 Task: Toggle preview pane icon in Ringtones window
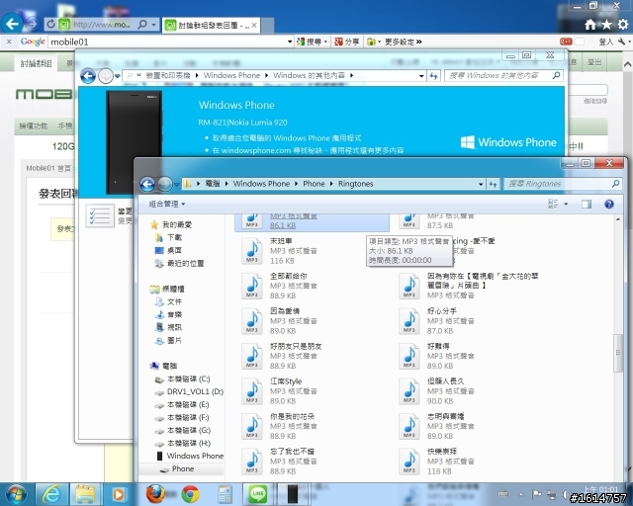pos(587,205)
